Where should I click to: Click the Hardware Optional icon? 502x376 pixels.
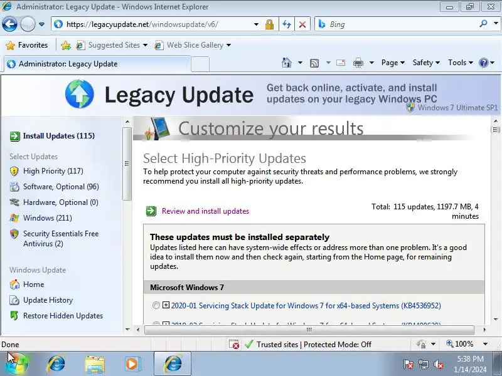[14, 202]
